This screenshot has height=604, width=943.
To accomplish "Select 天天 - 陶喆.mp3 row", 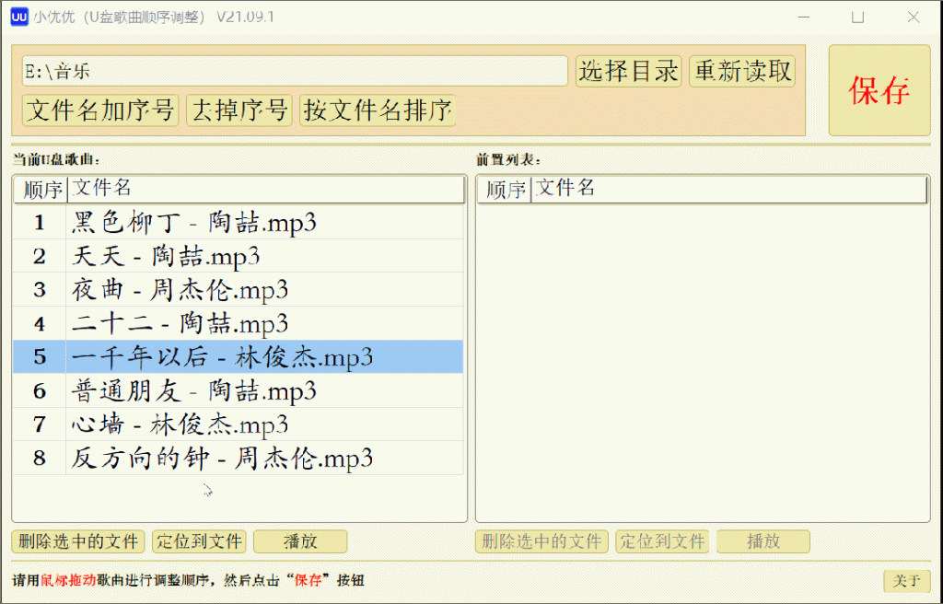I will pos(239,256).
